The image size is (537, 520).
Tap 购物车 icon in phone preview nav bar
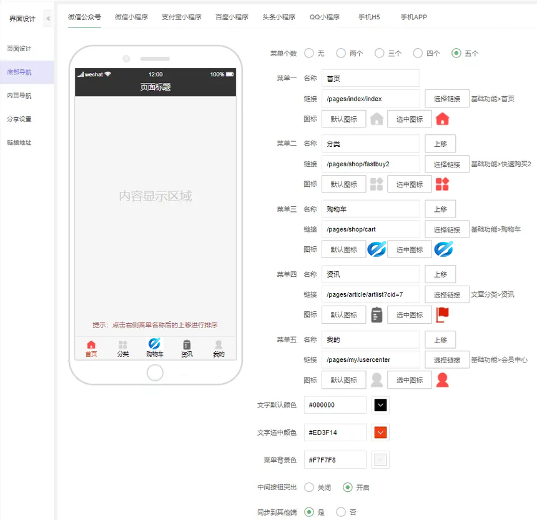coord(154,344)
